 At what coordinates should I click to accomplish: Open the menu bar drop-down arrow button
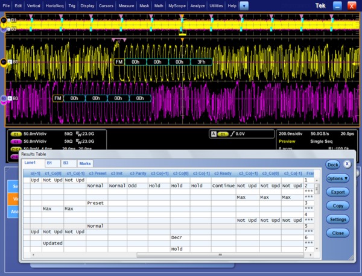[244, 5]
